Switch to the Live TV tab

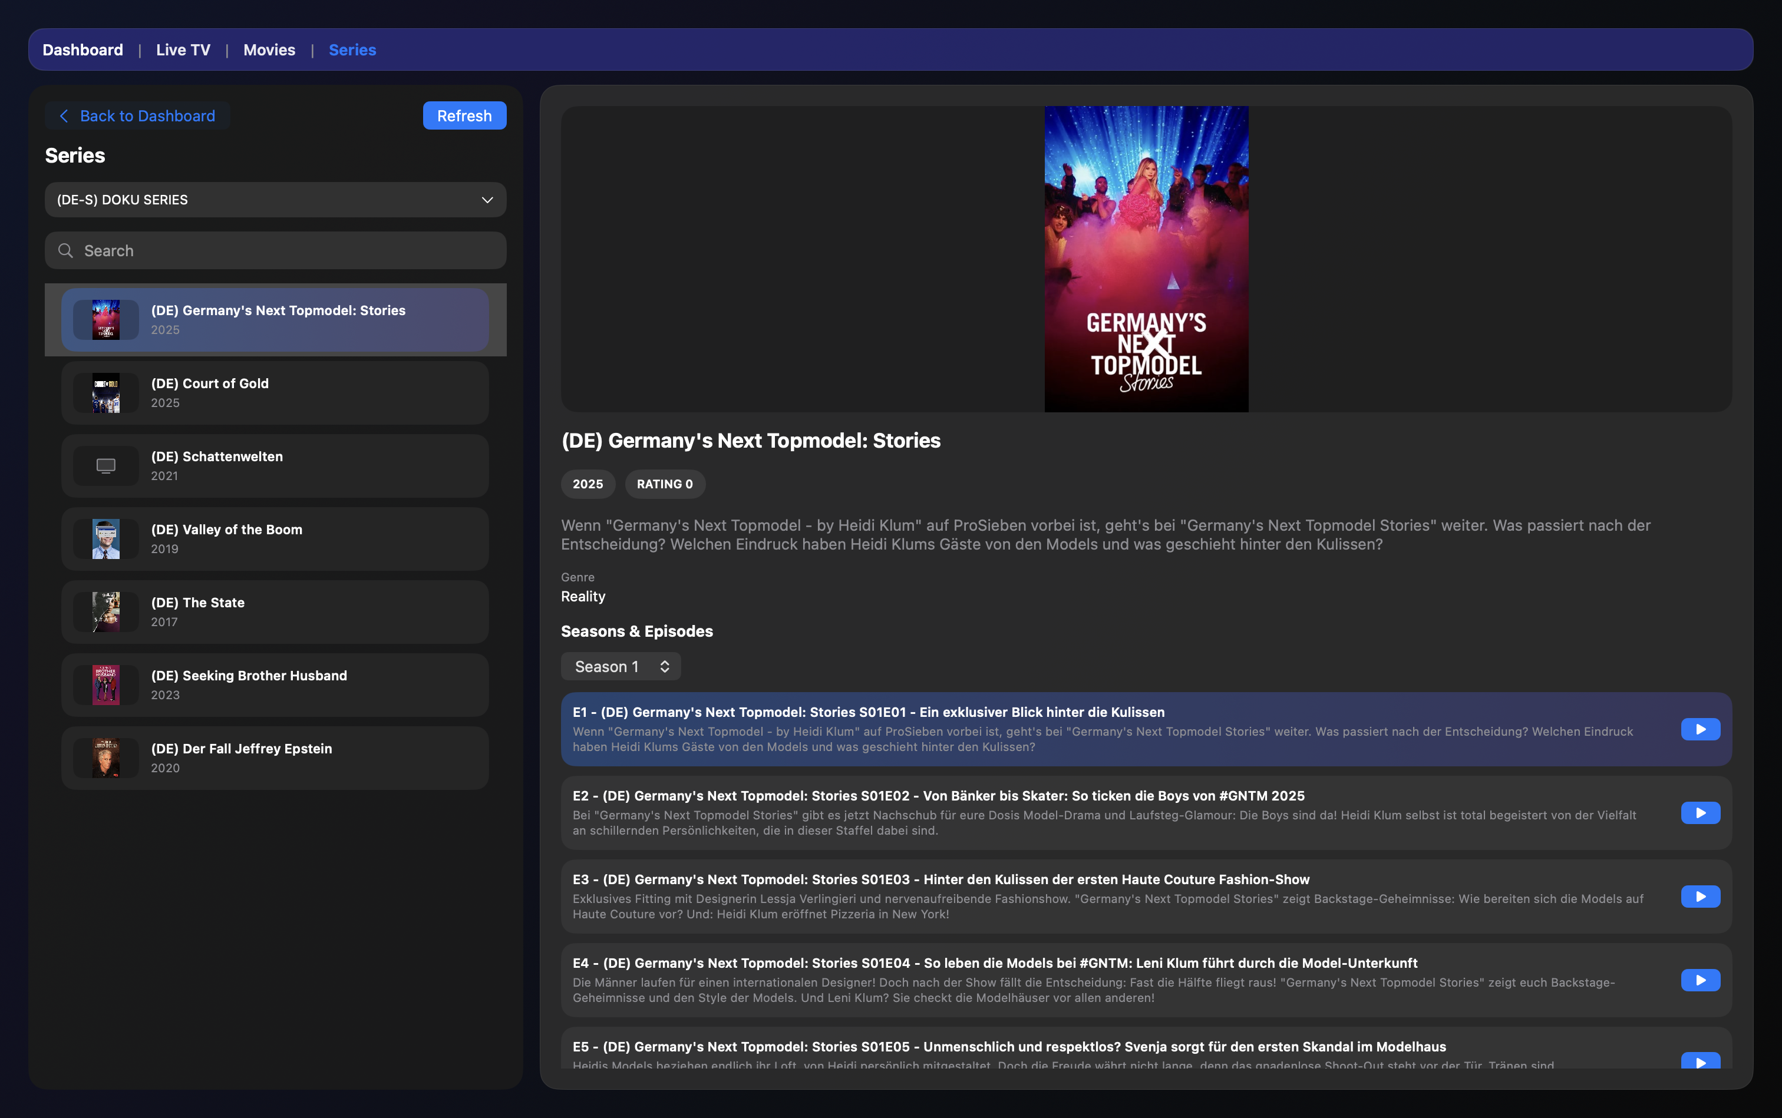pos(183,49)
